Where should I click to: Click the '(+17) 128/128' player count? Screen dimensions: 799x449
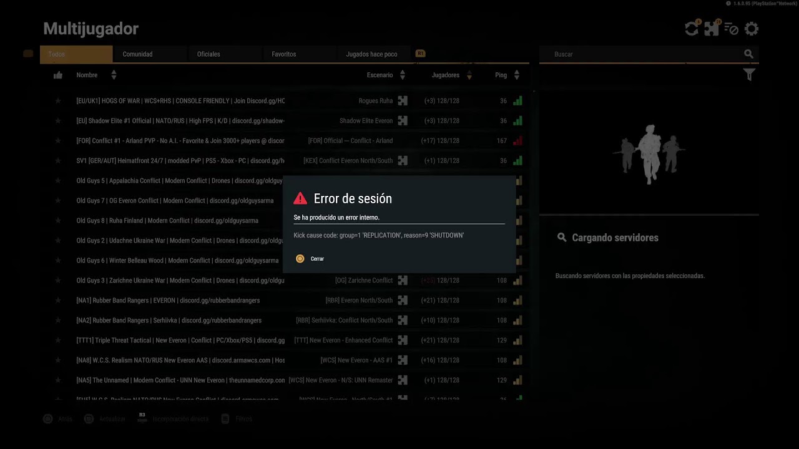[440, 141]
